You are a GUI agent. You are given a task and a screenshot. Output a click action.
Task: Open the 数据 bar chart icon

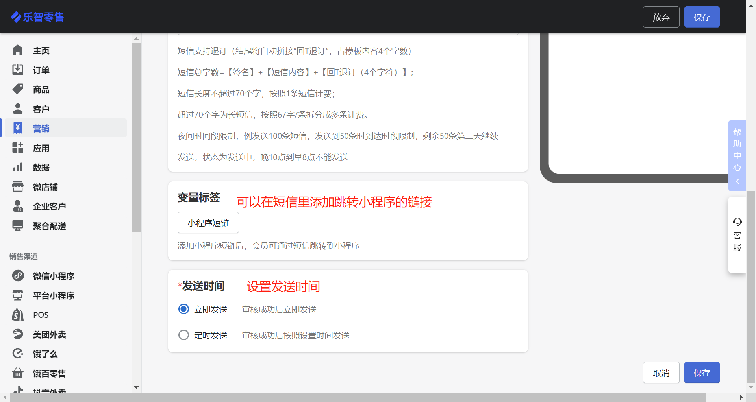18,167
